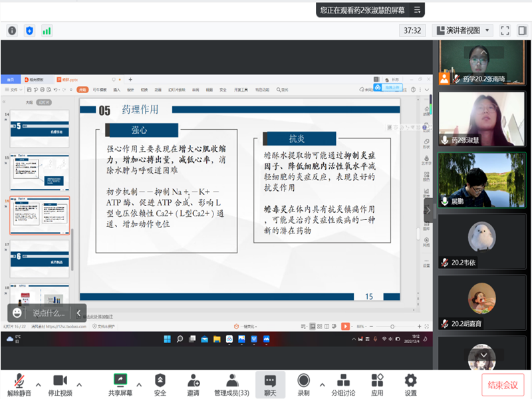The width and height of the screenshot is (532, 399).
Task: Toggle 停止视频 camera off
Action: tap(60, 381)
